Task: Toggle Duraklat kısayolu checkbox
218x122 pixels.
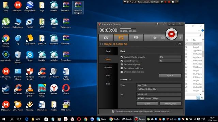Action: click(x=122, y=61)
